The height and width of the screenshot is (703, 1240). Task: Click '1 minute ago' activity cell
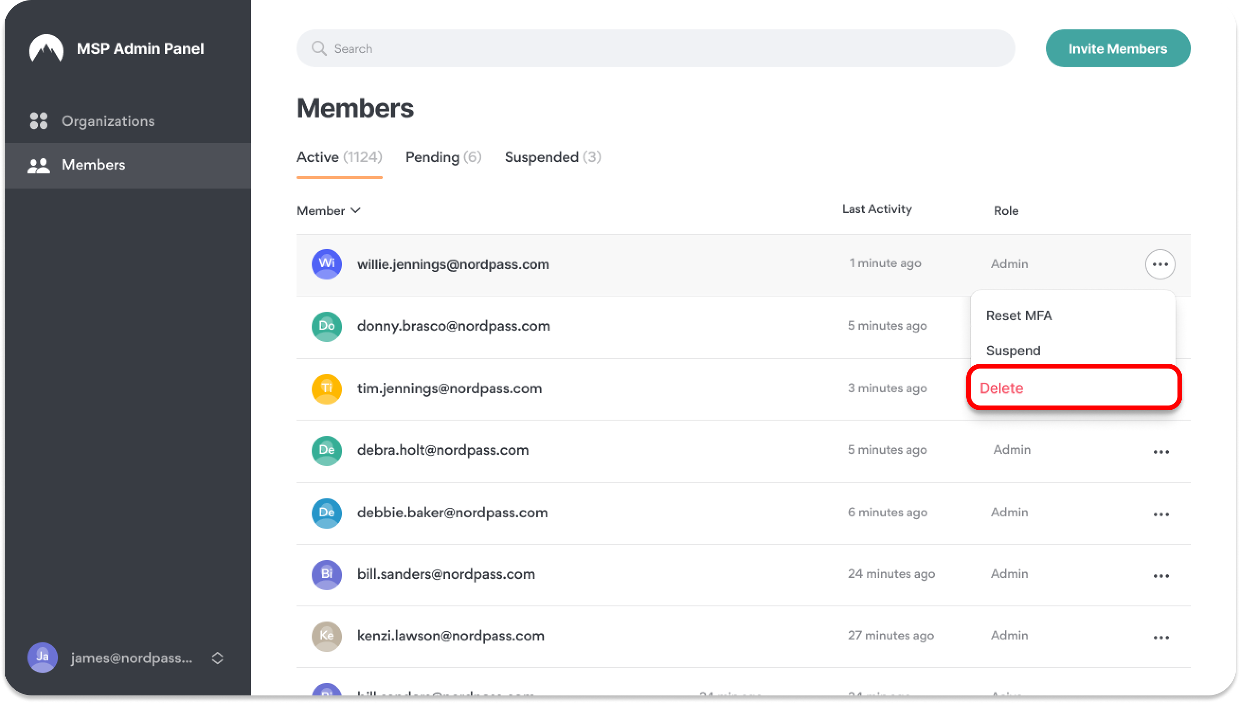(x=885, y=263)
